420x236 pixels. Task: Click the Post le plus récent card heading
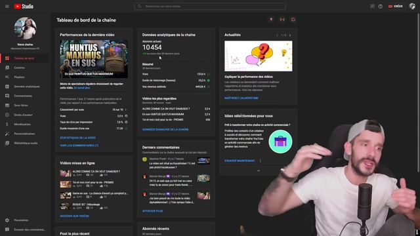pos(75,233)
